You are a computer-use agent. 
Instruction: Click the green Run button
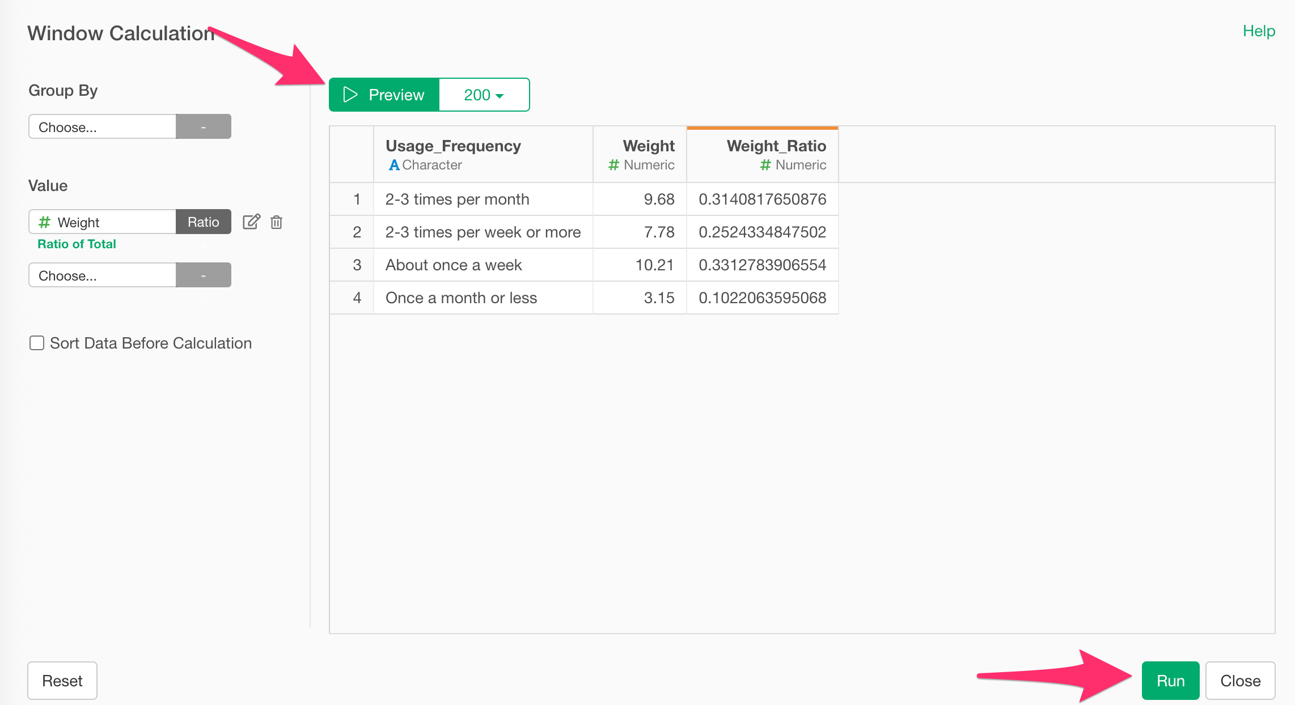(x=1170, y=681)
